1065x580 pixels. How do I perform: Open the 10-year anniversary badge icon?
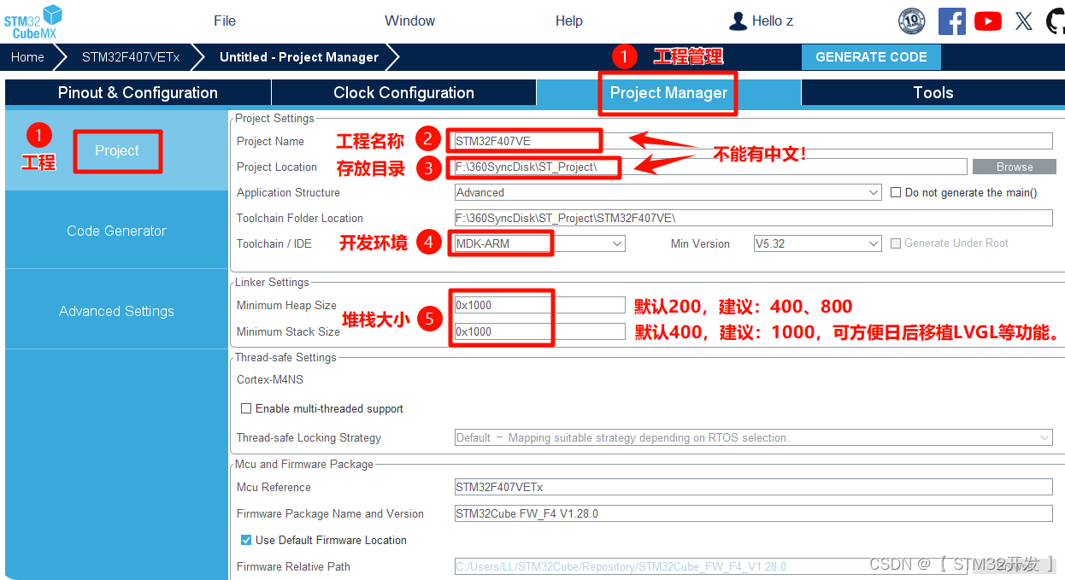pyautogui.click(x=912, y=21)
